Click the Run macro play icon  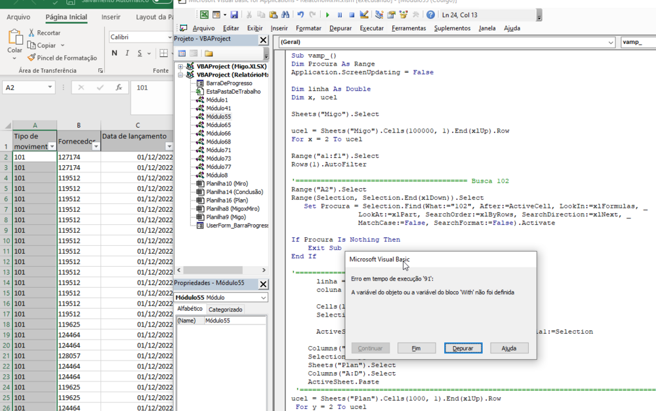tap(327, 14)
